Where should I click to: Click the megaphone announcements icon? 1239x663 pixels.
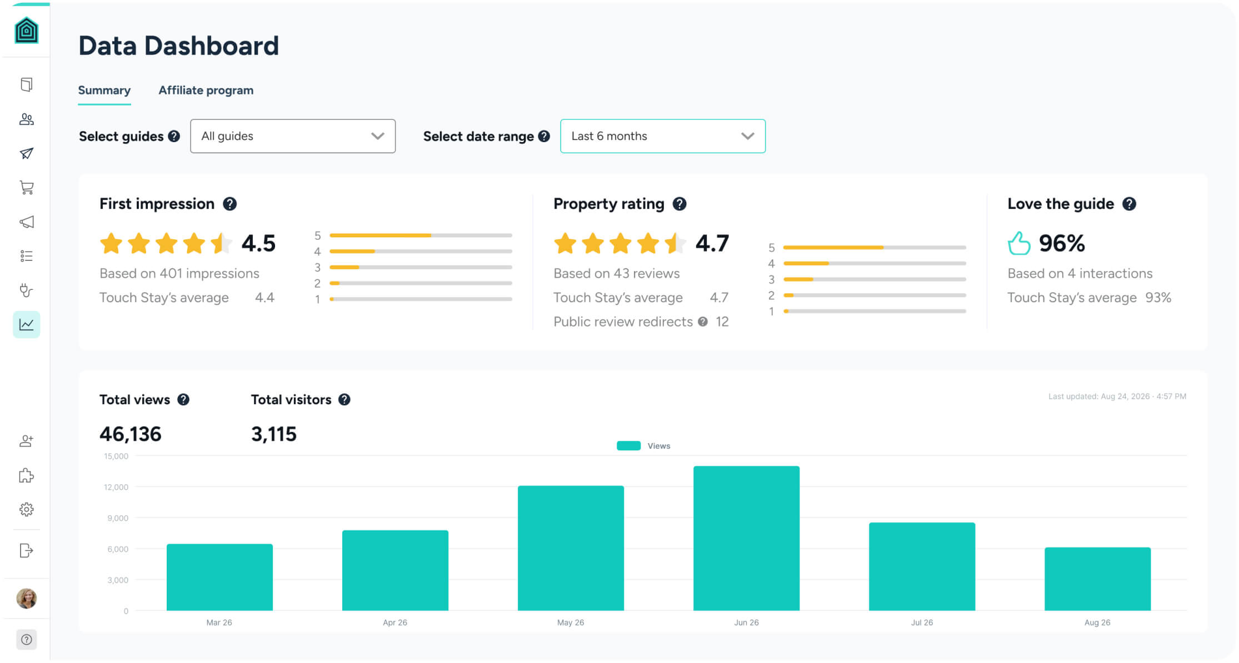(26, 222)
